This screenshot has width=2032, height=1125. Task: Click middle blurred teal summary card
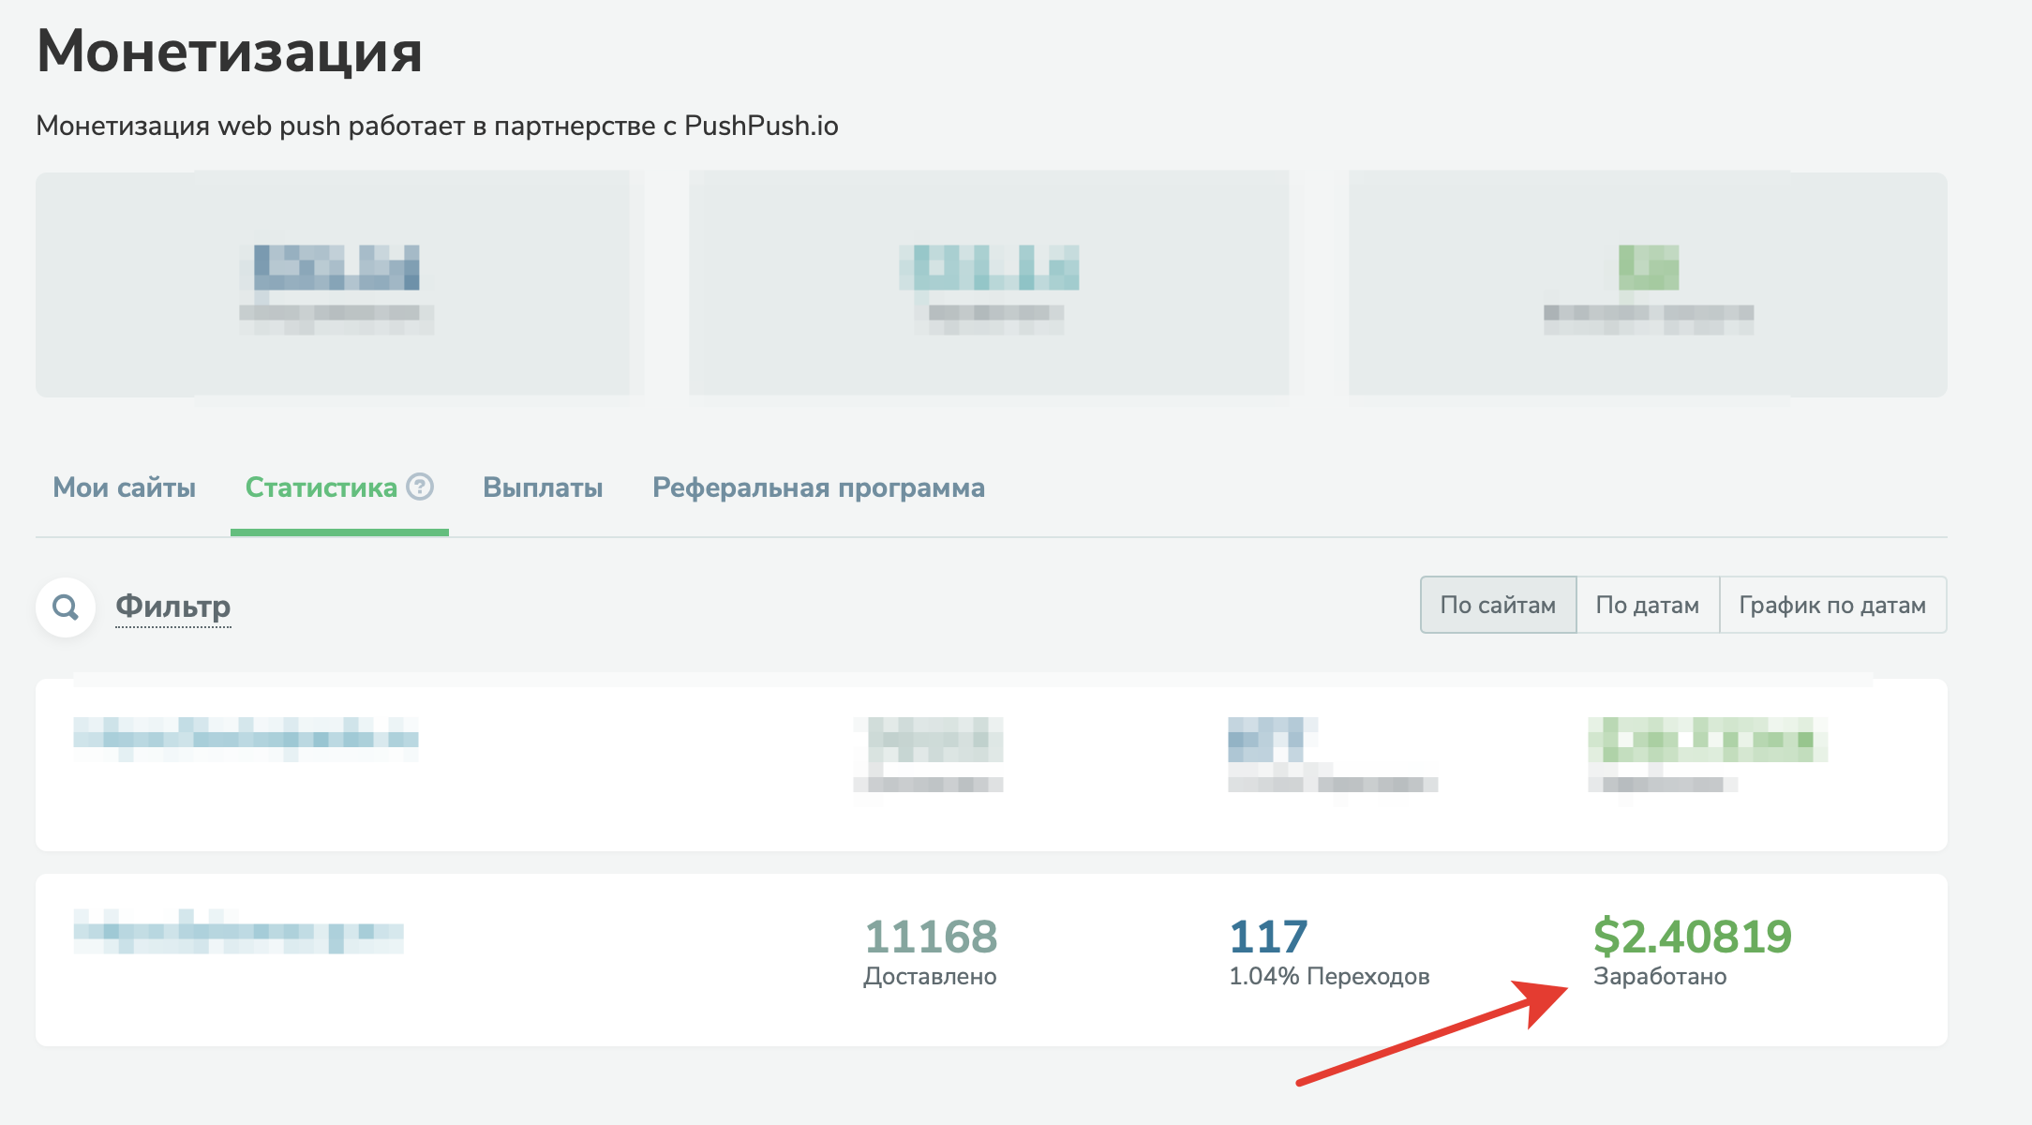tap(989, 284)
